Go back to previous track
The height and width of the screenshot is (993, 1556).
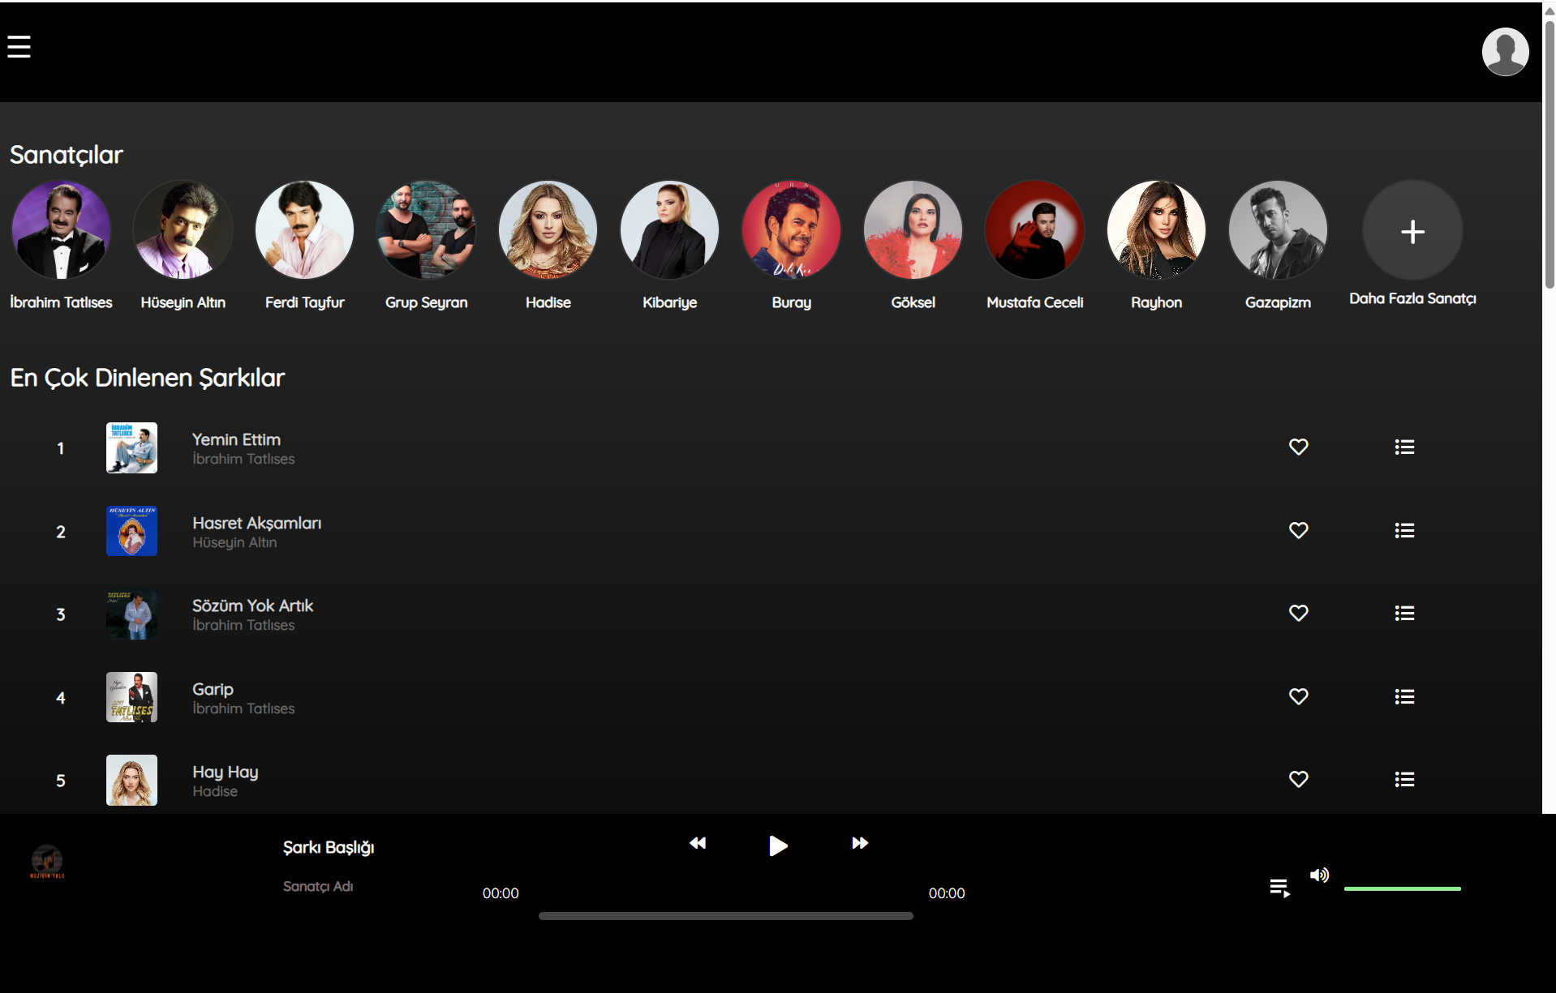tap(698, 843)
